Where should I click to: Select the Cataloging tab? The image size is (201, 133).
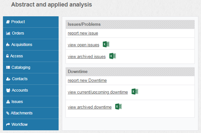31,67
